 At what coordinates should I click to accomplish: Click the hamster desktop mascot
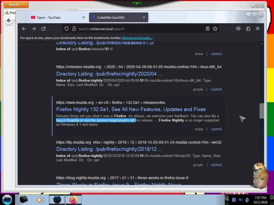pos(260,175)
